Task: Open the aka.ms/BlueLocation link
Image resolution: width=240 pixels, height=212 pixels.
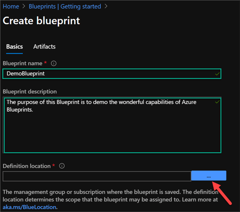Action: (x=29, y=207)
